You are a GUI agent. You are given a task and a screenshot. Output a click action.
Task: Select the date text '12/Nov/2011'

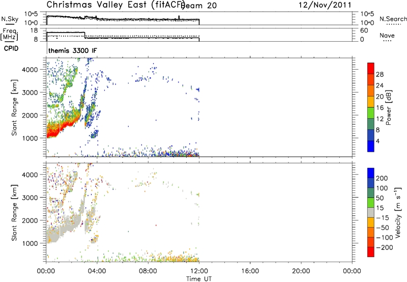325,5
